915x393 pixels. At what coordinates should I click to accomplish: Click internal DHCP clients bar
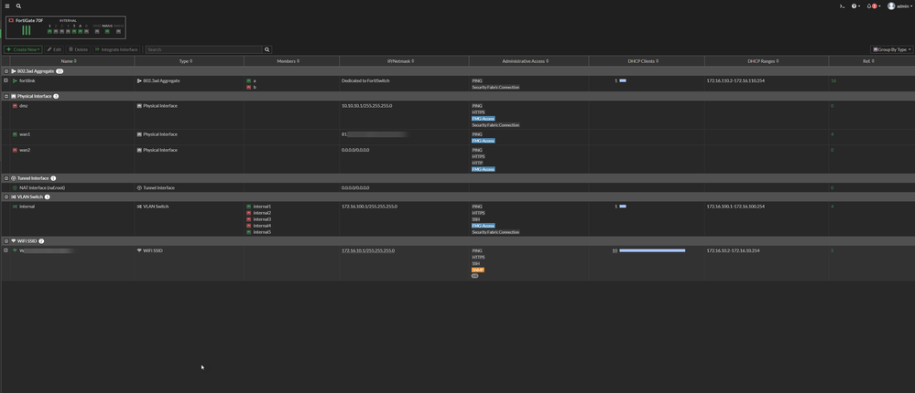point(623,207)
